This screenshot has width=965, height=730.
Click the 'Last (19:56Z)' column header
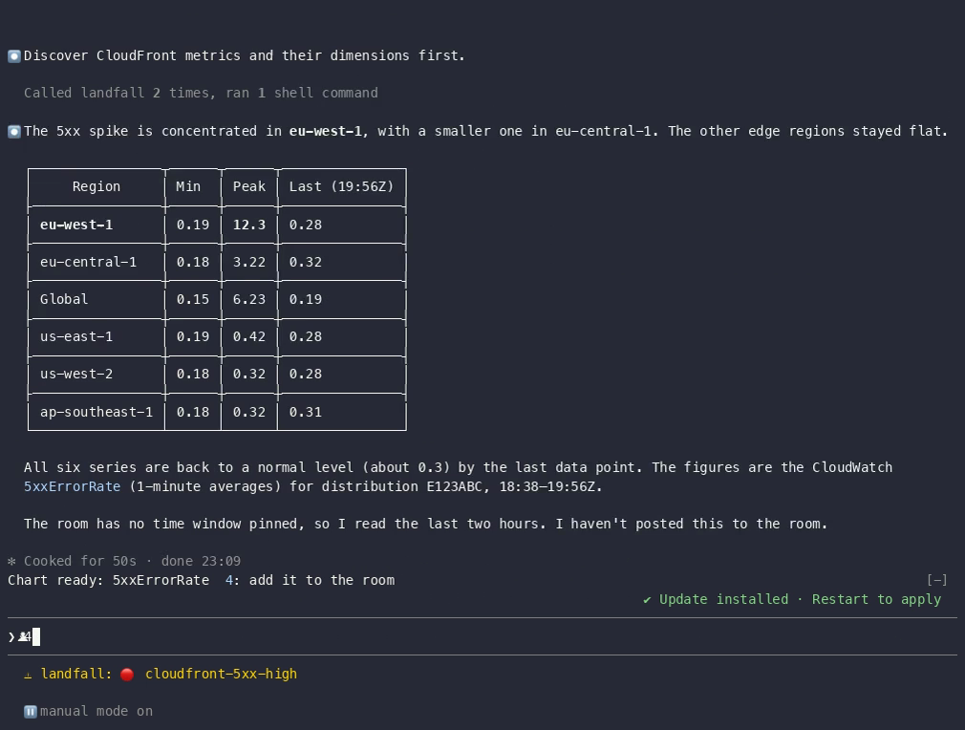(x=341, y=186)
